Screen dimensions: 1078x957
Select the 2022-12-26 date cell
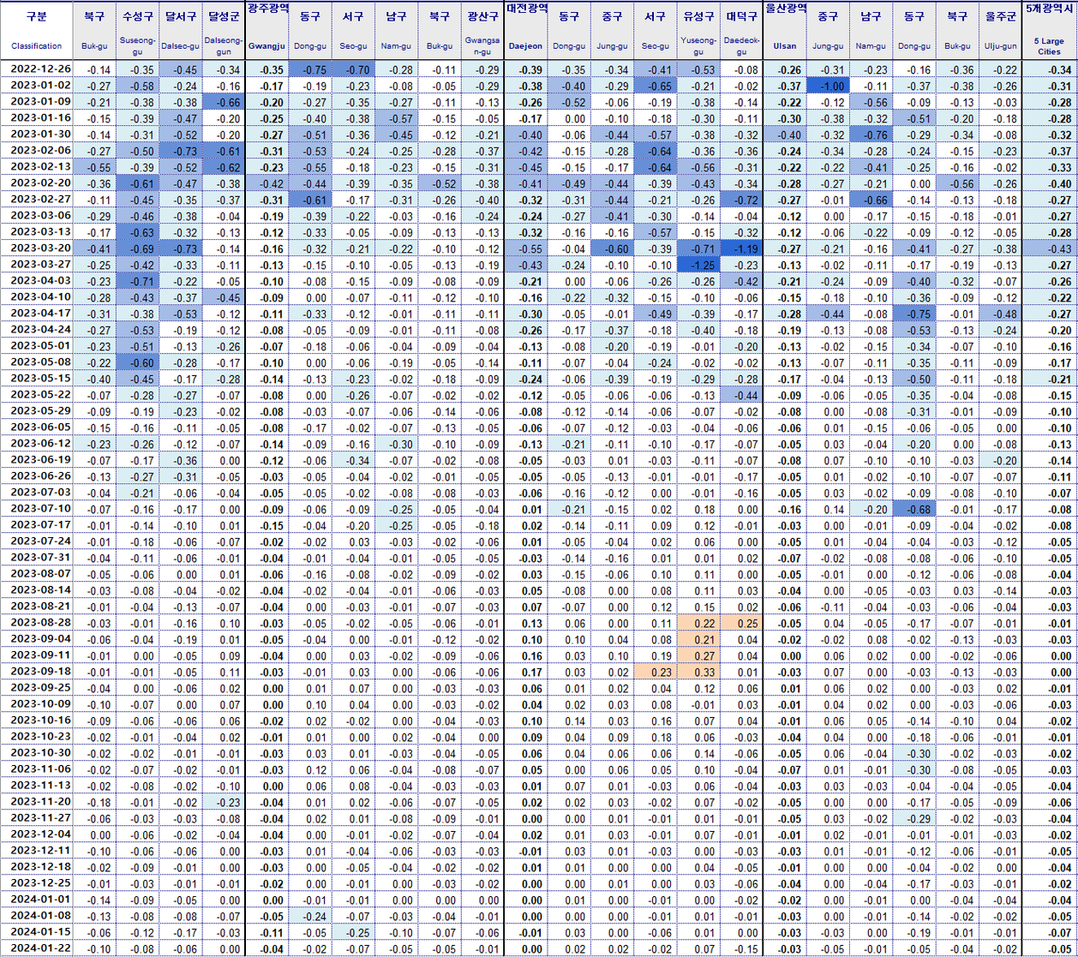tap(37, 69)
